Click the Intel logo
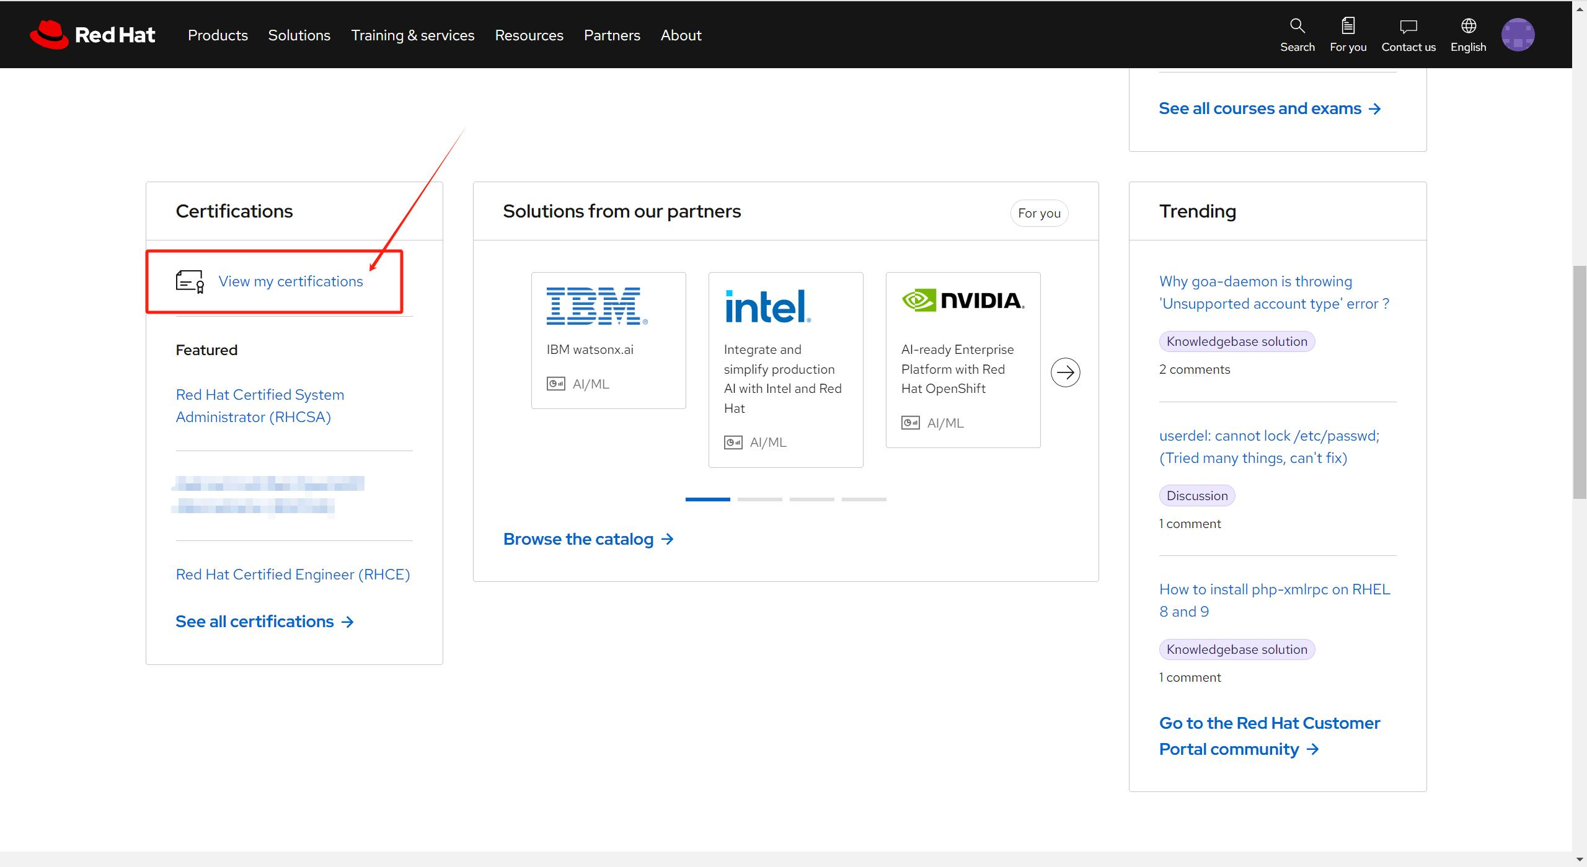The width and height of the screenshot is (1587, 867). [x=768, y=306]
